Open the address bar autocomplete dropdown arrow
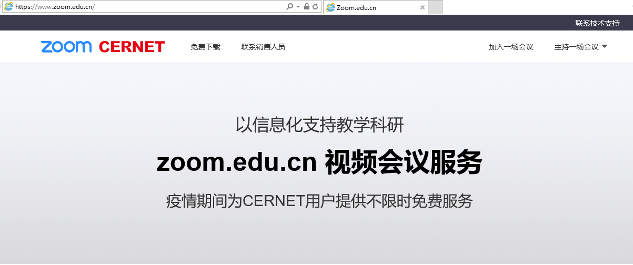Viewport: 633px width, 265px height. tap(298, 7)
